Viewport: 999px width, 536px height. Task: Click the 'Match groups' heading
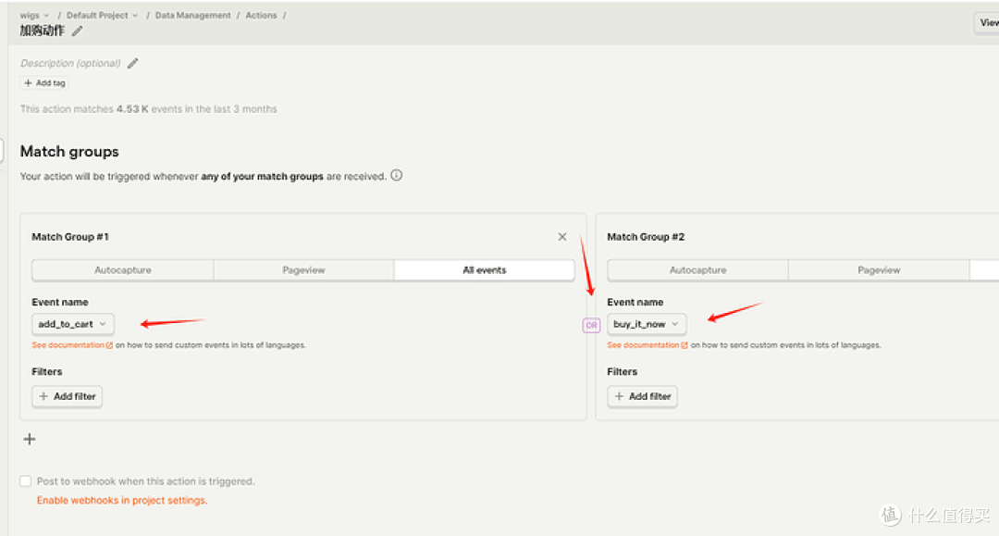pyautogui.click(x=69, y=152)
